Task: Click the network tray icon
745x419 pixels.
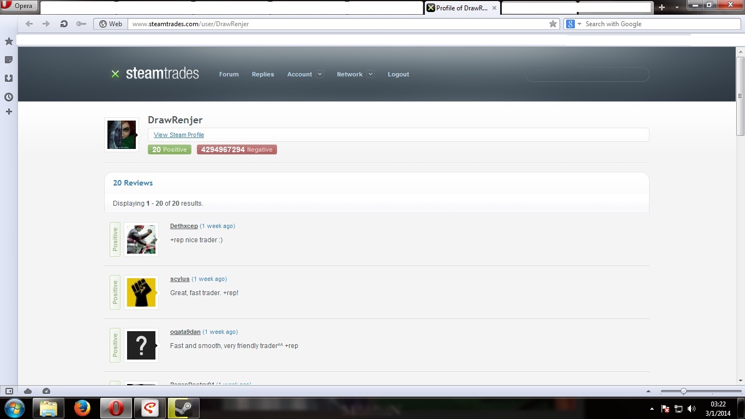Action: click(x=679, y=409)
